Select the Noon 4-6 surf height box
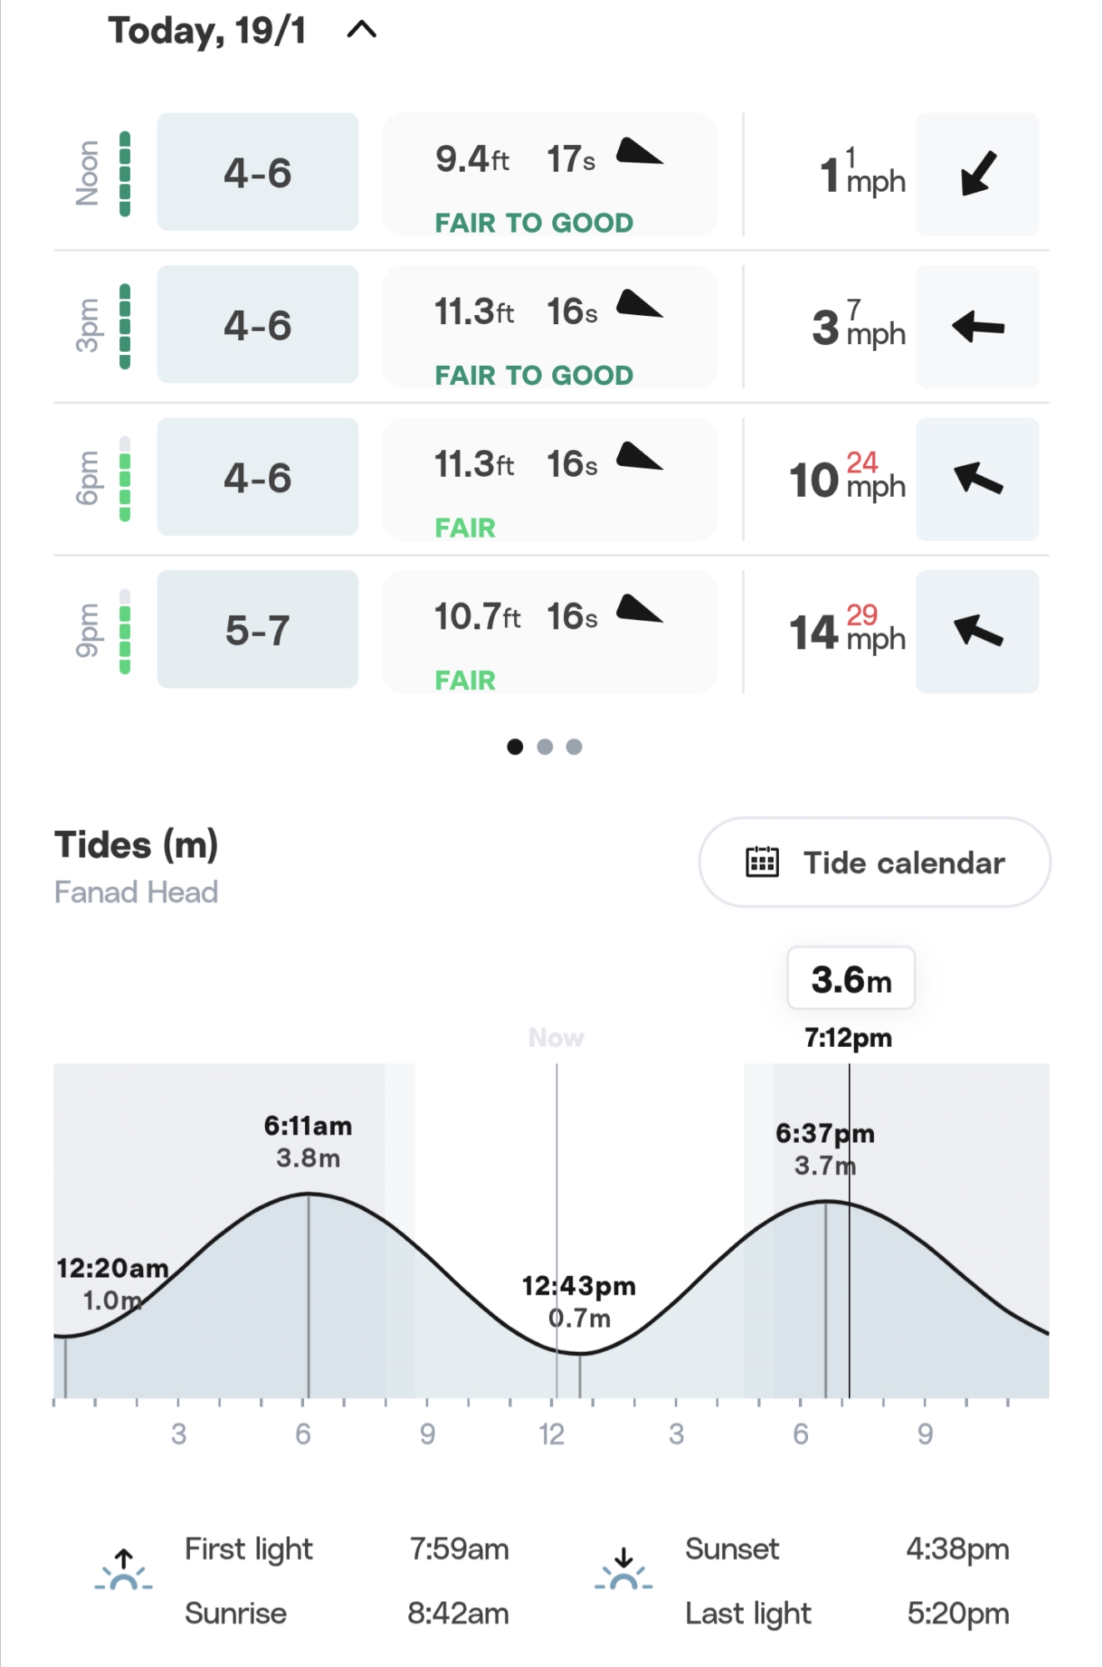 (257, 173)
